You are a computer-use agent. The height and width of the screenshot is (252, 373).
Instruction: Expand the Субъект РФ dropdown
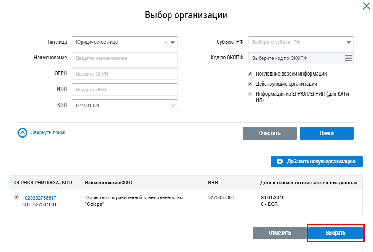click(x=348, y=42)
